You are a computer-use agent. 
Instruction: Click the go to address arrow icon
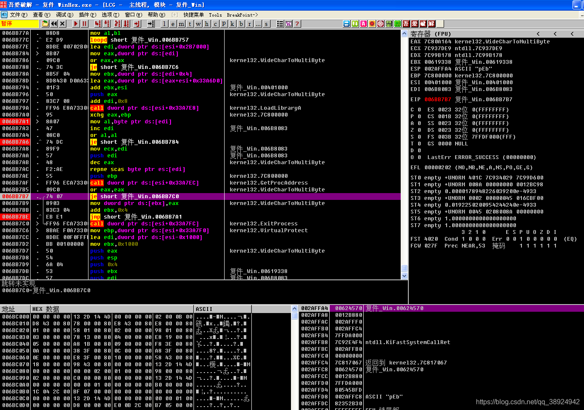coord(151,24)
